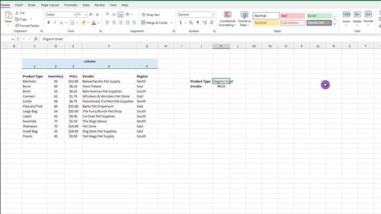
Task: Open the Help tab
Action: 124,5
